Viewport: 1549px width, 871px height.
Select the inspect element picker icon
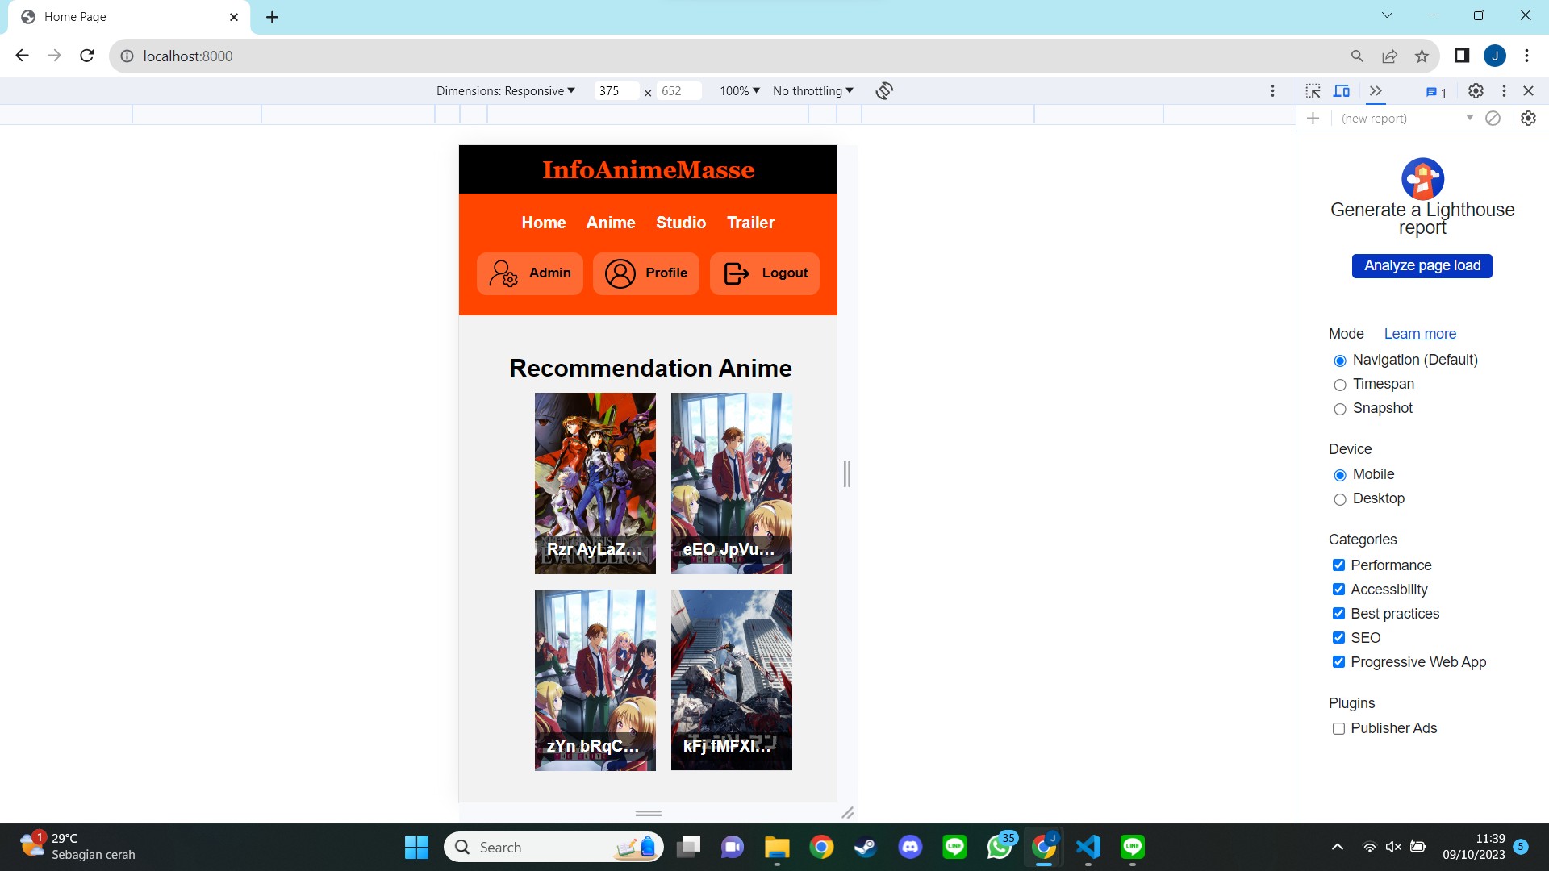click(1313, 91)
